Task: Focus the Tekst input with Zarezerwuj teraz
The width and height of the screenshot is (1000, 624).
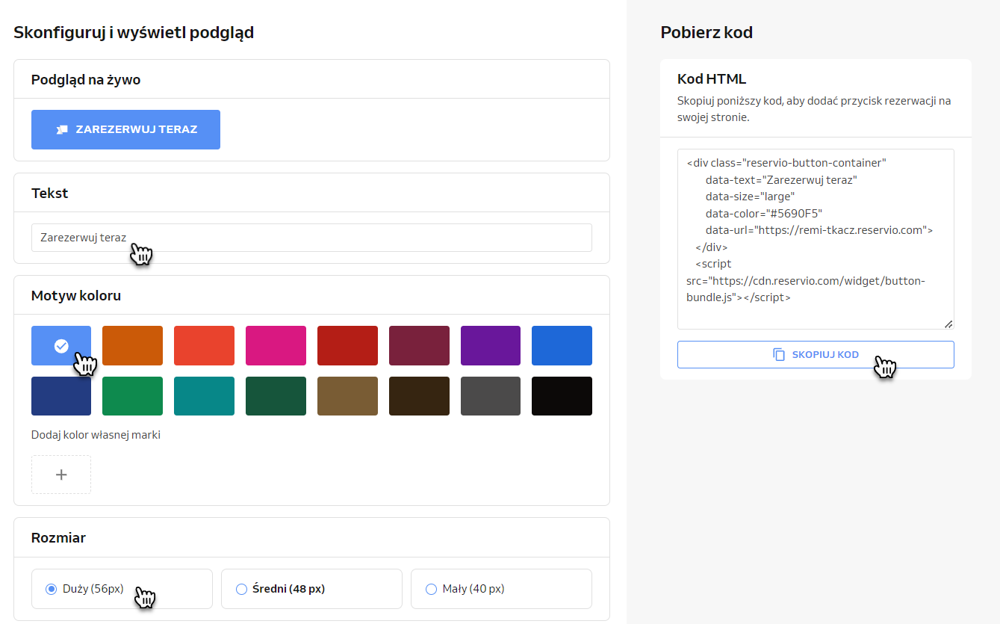Action: [x=311, y=238]
